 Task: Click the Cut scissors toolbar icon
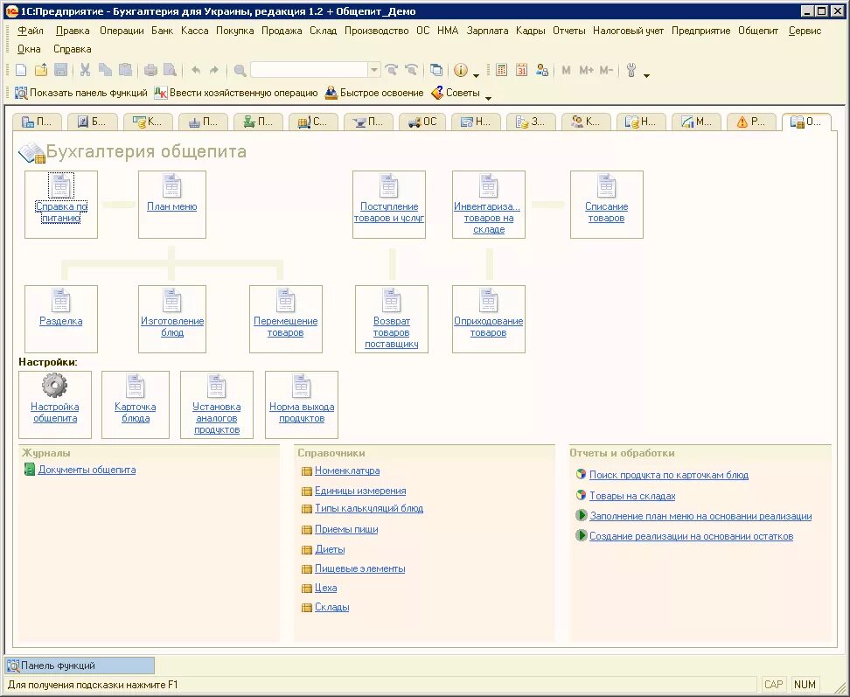tap(85, 70)
